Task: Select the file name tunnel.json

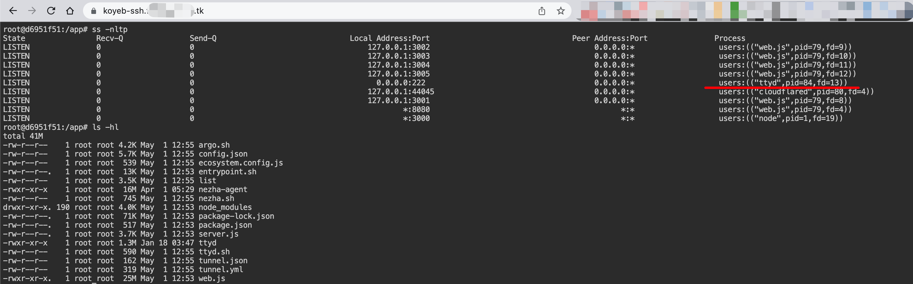Action: click(x=223, y=261)
